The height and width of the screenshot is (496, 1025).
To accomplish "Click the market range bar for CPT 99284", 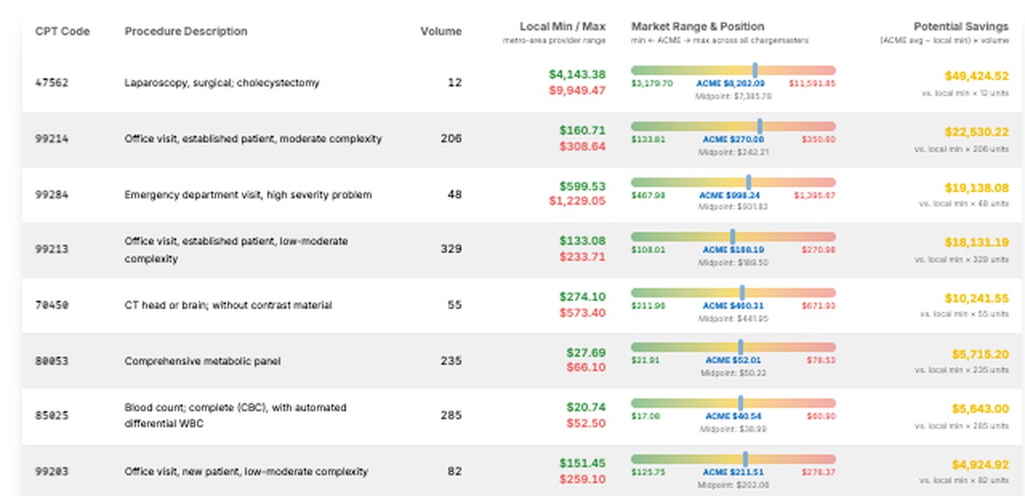I will (734, 182).
